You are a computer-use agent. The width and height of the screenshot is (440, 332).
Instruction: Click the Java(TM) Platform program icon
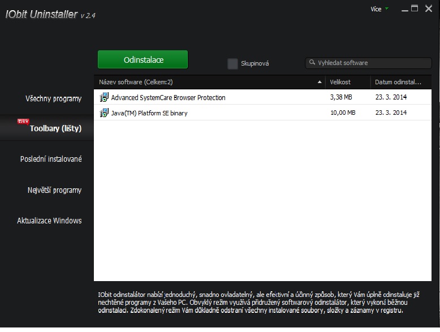(104, 113)
